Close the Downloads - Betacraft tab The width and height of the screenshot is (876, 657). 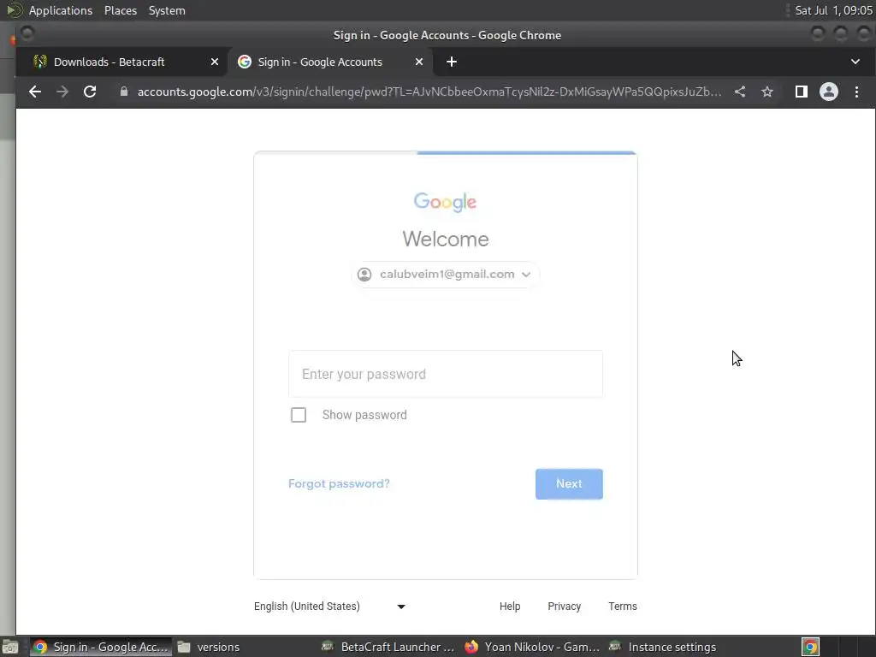(215, 62)
